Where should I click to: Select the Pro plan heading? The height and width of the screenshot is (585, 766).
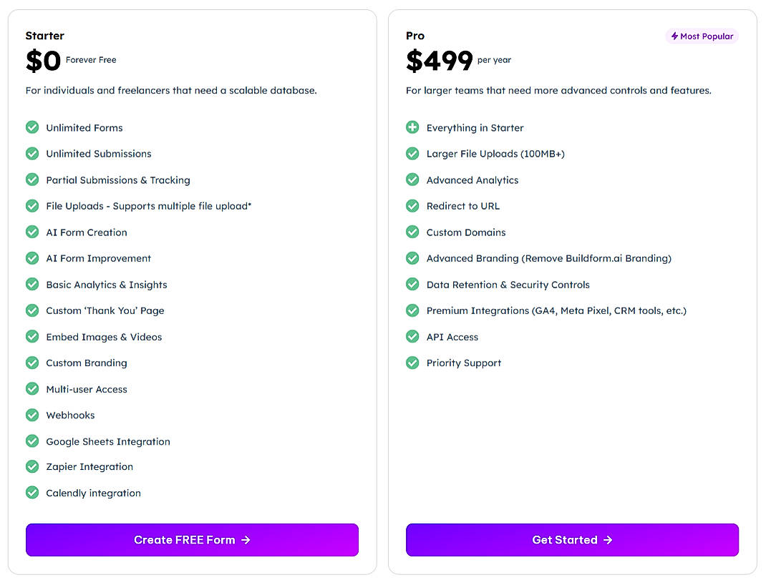tap(415, 35)
